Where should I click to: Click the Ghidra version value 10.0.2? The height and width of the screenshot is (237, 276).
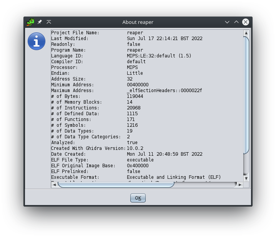(x=135, y=148)
